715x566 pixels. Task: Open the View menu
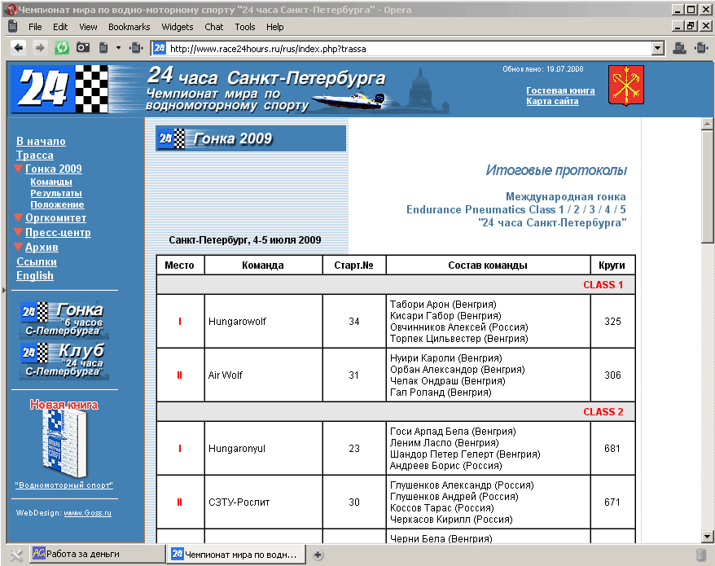[88, 27]
